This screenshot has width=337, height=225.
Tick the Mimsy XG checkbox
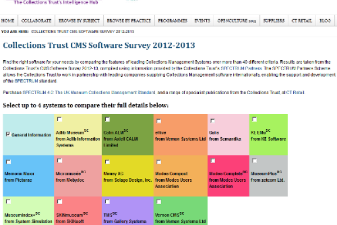click(107, 161)
